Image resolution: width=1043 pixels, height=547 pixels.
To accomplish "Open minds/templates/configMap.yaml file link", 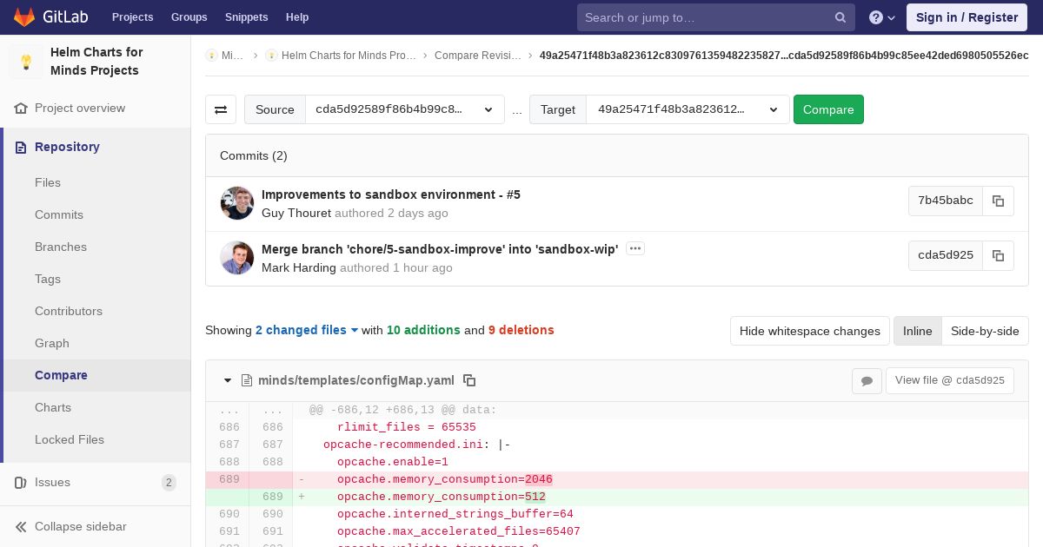I will tap(356, 380).
